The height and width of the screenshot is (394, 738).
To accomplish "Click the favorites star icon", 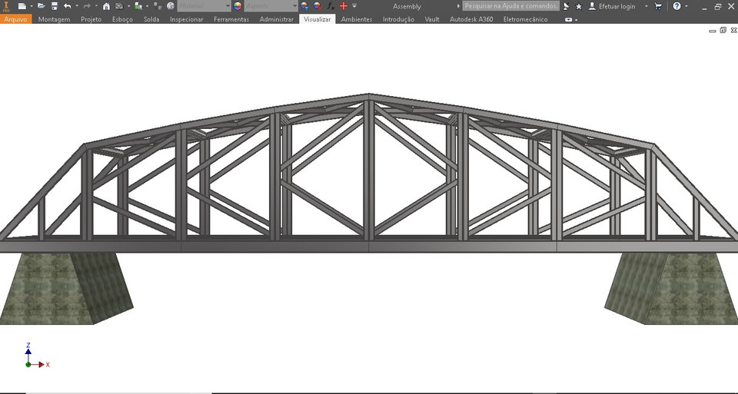I will tap(579, 6).
